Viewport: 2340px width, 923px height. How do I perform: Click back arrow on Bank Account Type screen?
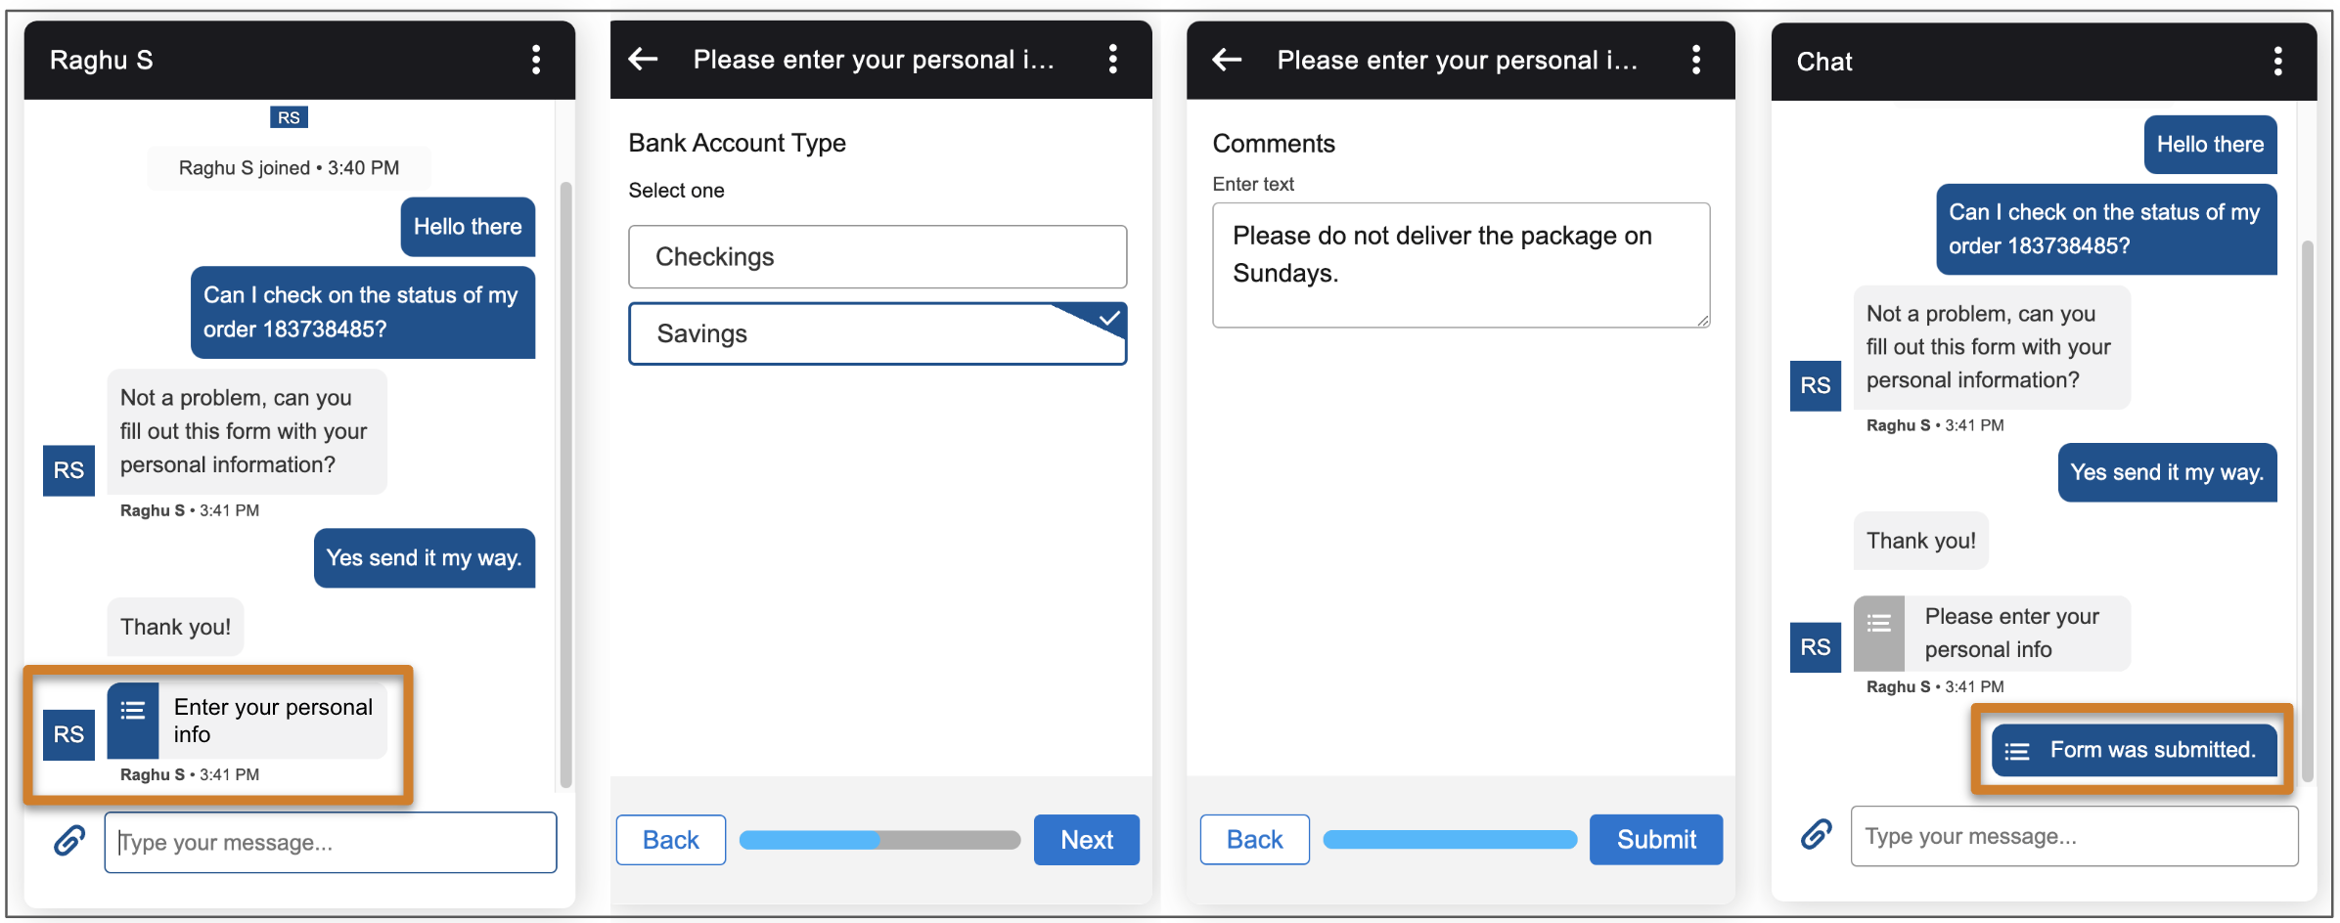[643, 59]
